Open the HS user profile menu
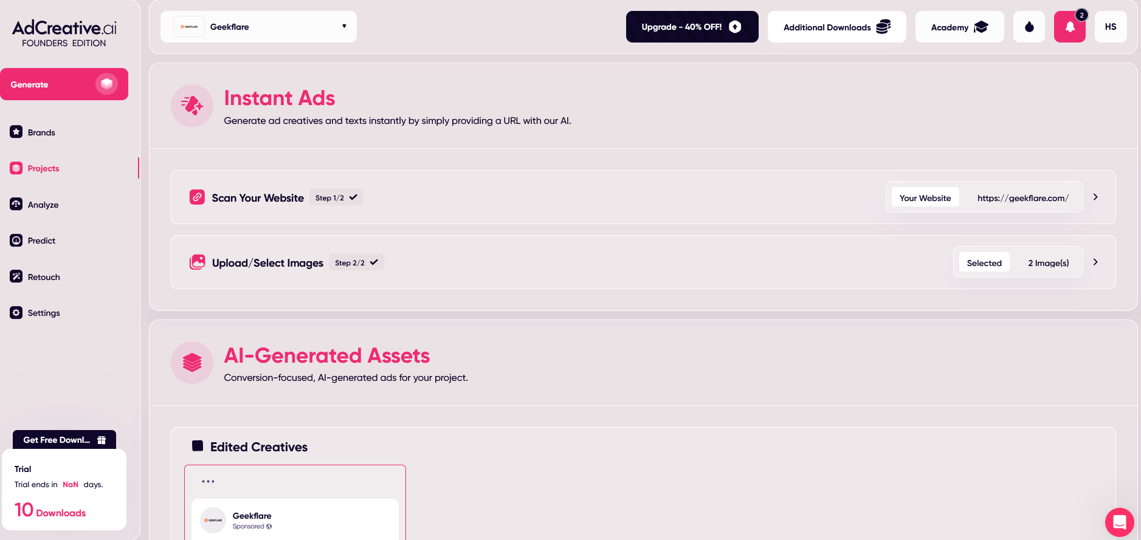Screen dimensions: 1141x540 (x=1111, y=27)
